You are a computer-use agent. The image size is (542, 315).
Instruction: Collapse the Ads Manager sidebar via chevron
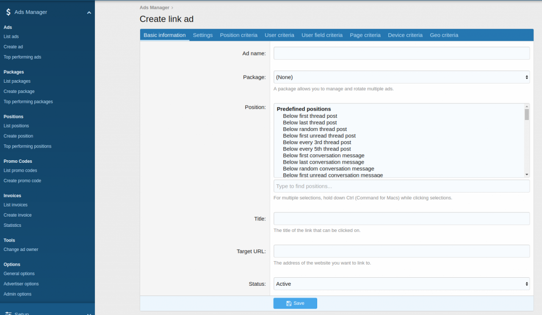(x=89, y=12)
